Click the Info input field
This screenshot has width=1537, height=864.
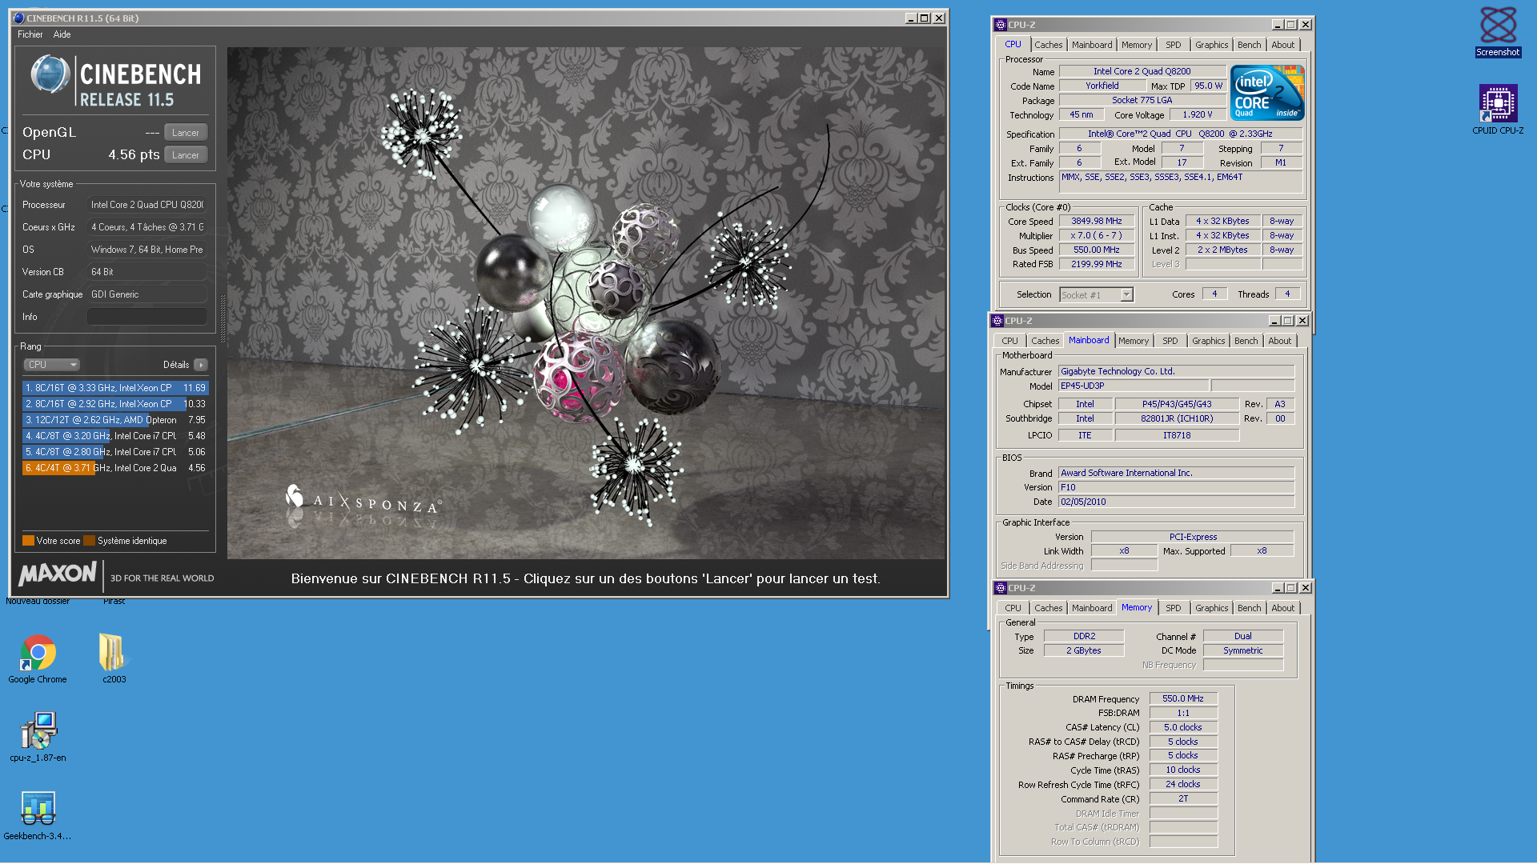click(147, 317)
